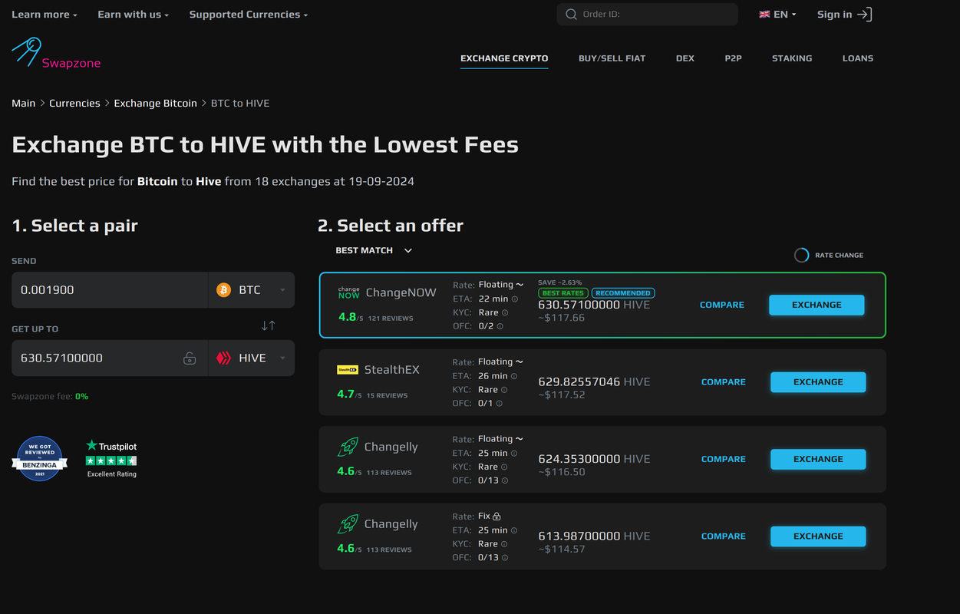Viewport: 960px width, 614px height.
Task: Open the HIVE receive currency dropdown
Action: pos(251,358)
